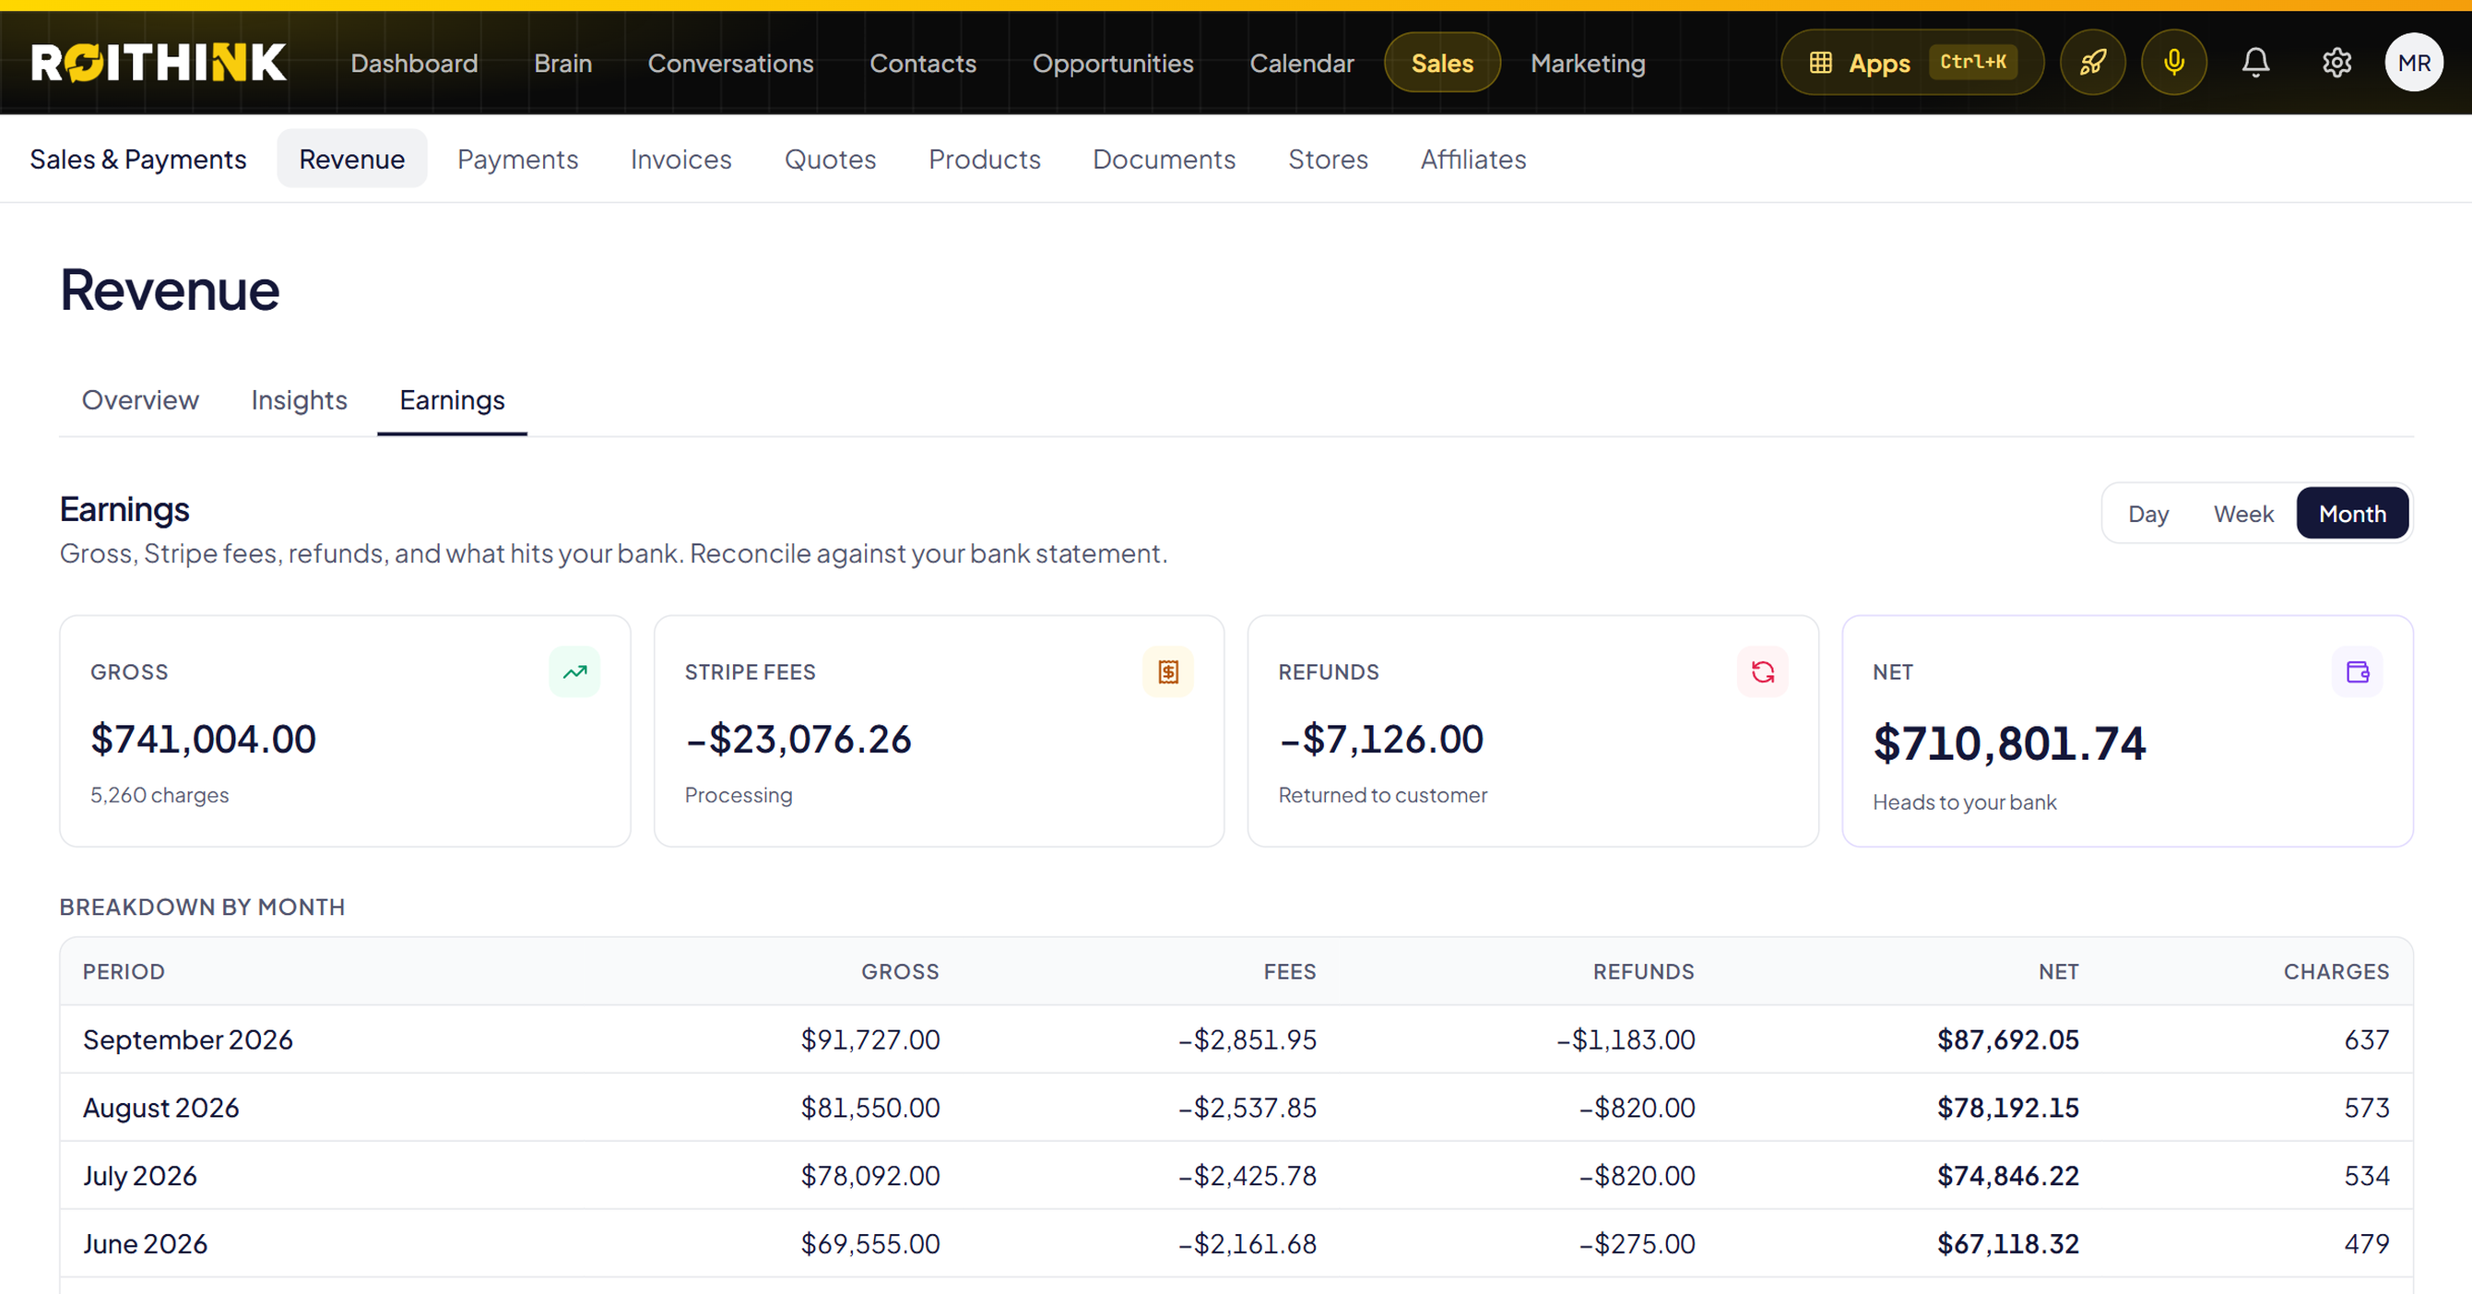
Task: Open the Payments sub-navigation tab
Action: [517, 160]
